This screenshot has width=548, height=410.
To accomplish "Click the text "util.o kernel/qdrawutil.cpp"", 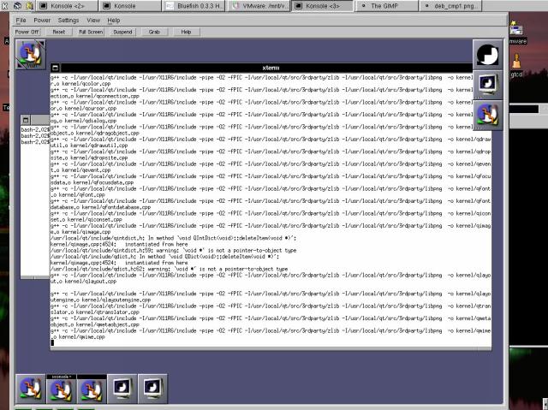I will (x=89, y=146).
